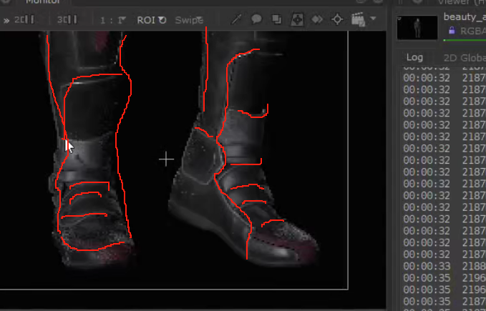Open the annotation speech bubble tool
The image size is (486, 311).
pyautogui.click(x=256, y=19)
